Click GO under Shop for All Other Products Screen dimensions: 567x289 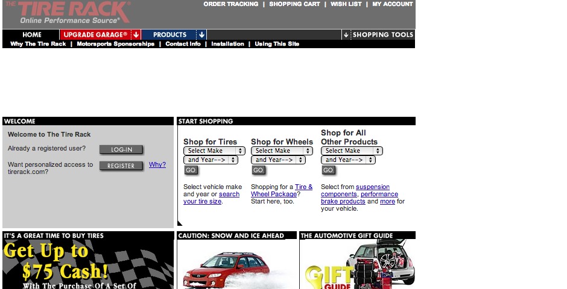click(x=328, y=170)
